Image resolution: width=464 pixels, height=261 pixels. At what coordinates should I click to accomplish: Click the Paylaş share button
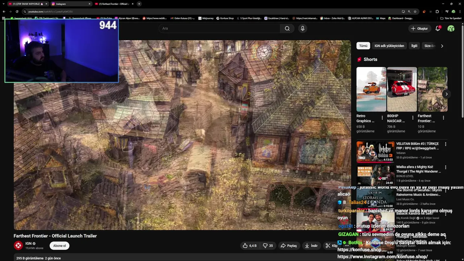coord(289,245)
